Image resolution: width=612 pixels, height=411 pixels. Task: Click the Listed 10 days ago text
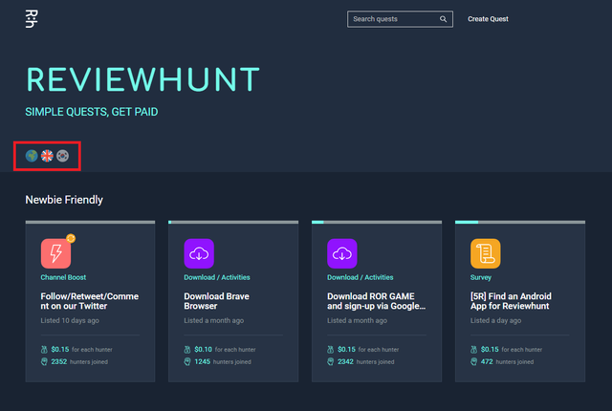tap(70, 320)
